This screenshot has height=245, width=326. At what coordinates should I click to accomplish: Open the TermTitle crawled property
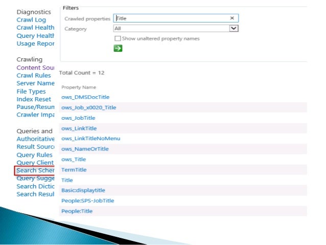[74, 170]
